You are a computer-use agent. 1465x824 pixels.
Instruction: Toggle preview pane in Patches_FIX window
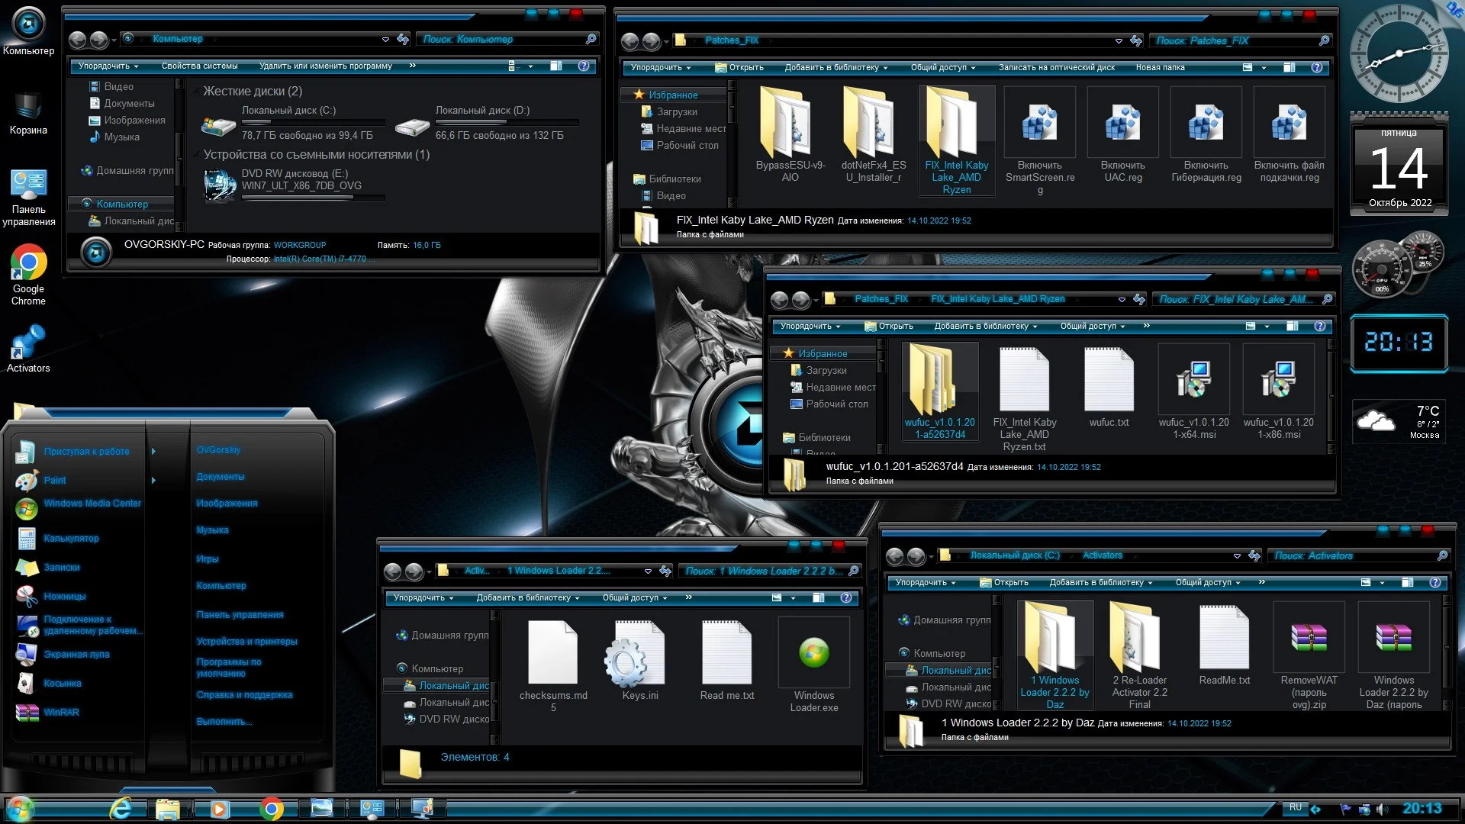[x=1289, y=68]
